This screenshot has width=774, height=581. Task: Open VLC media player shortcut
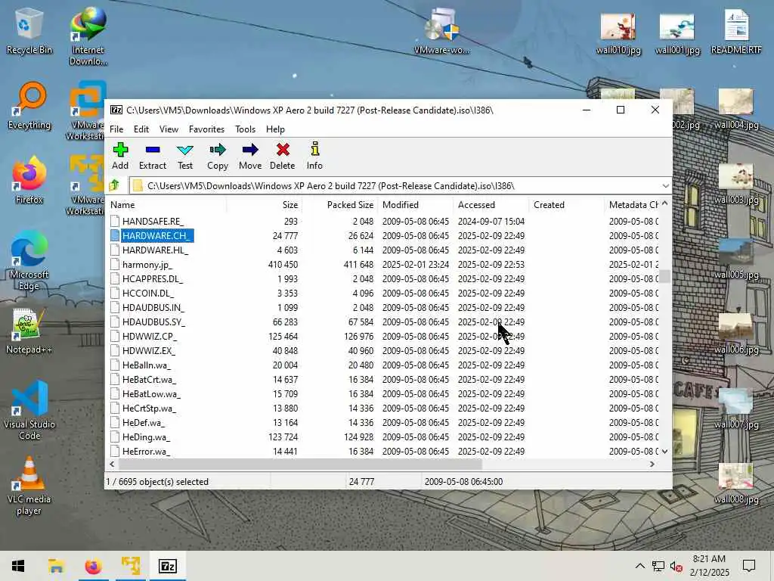[29, 485]
